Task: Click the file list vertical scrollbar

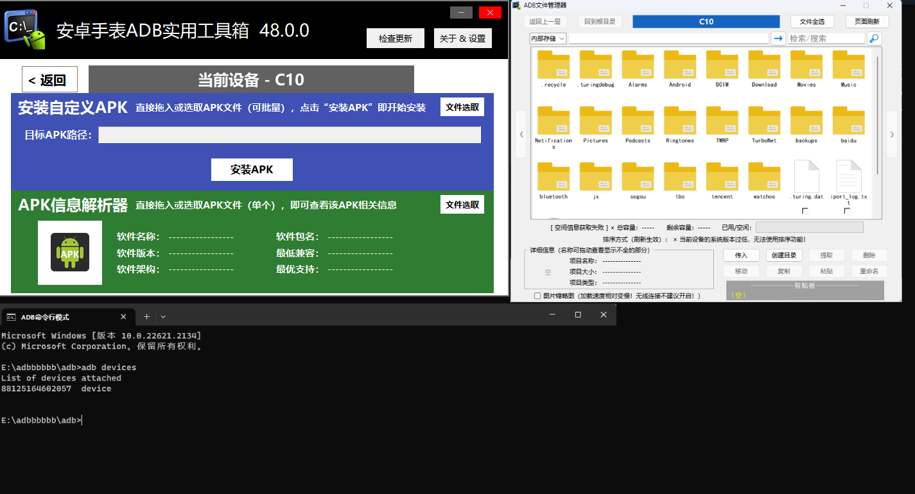Action: [878, 115]
